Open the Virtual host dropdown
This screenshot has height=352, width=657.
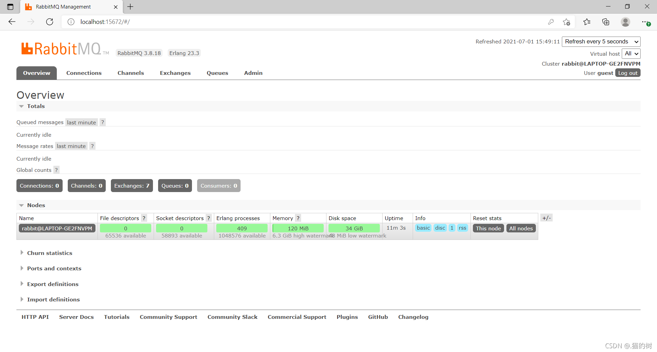click(631, 54)
